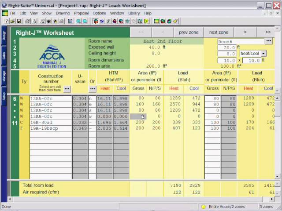Expand the heat/cool dropdown
282x211 pixels.
[263, 54]
